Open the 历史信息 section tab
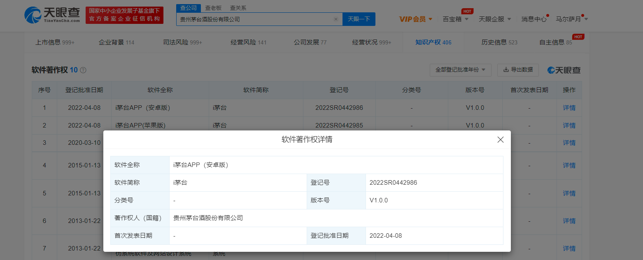Screen dimensions: 643x260 [499, 42]
